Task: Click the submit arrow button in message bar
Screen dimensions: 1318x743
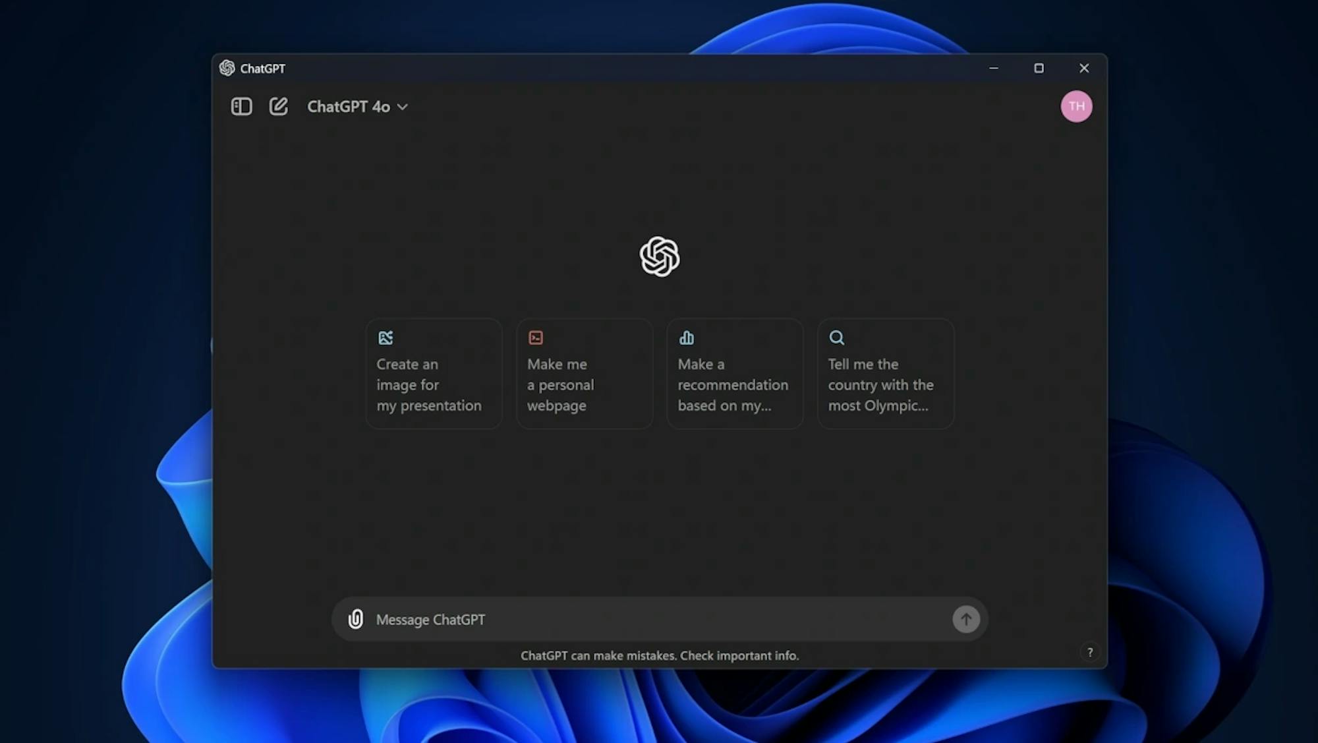Action: [966, 619]
